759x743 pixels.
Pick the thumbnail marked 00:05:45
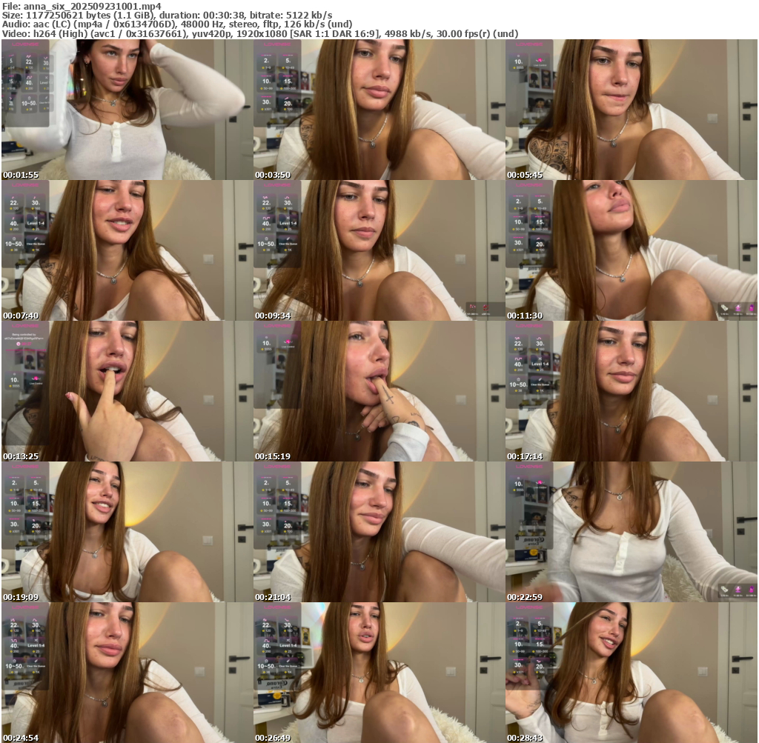[632, 110]
